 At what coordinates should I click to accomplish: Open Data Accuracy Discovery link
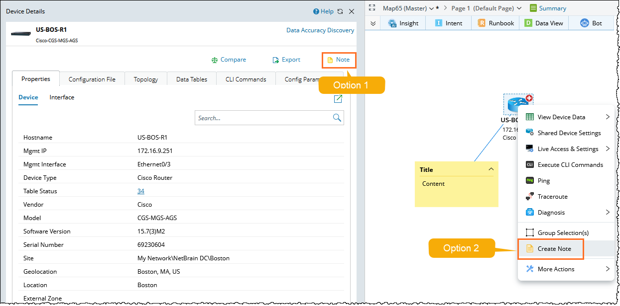(x=320, y=30)
